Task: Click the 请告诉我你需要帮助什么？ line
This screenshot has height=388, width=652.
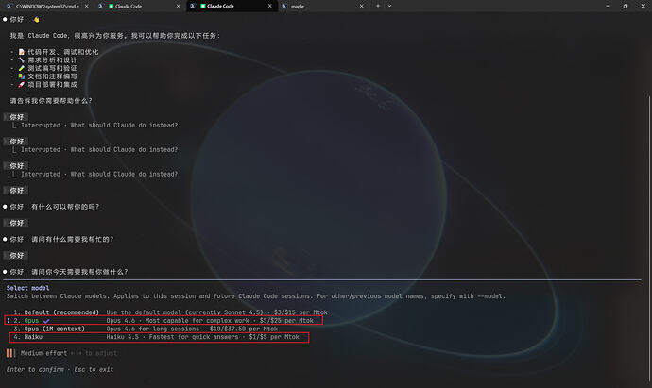Action: coord(51,101)
